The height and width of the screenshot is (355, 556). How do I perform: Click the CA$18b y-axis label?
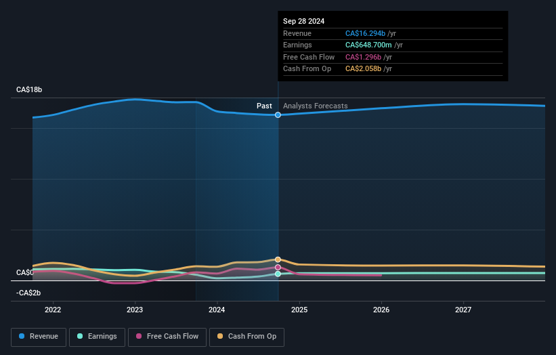pos(29,89)
